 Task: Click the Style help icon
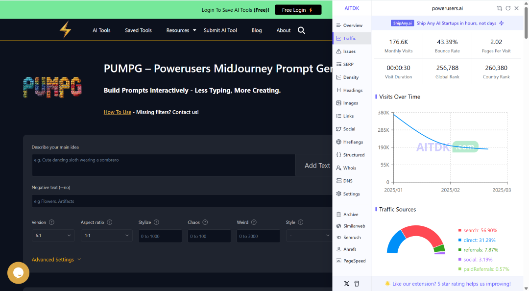click(301, 222)
